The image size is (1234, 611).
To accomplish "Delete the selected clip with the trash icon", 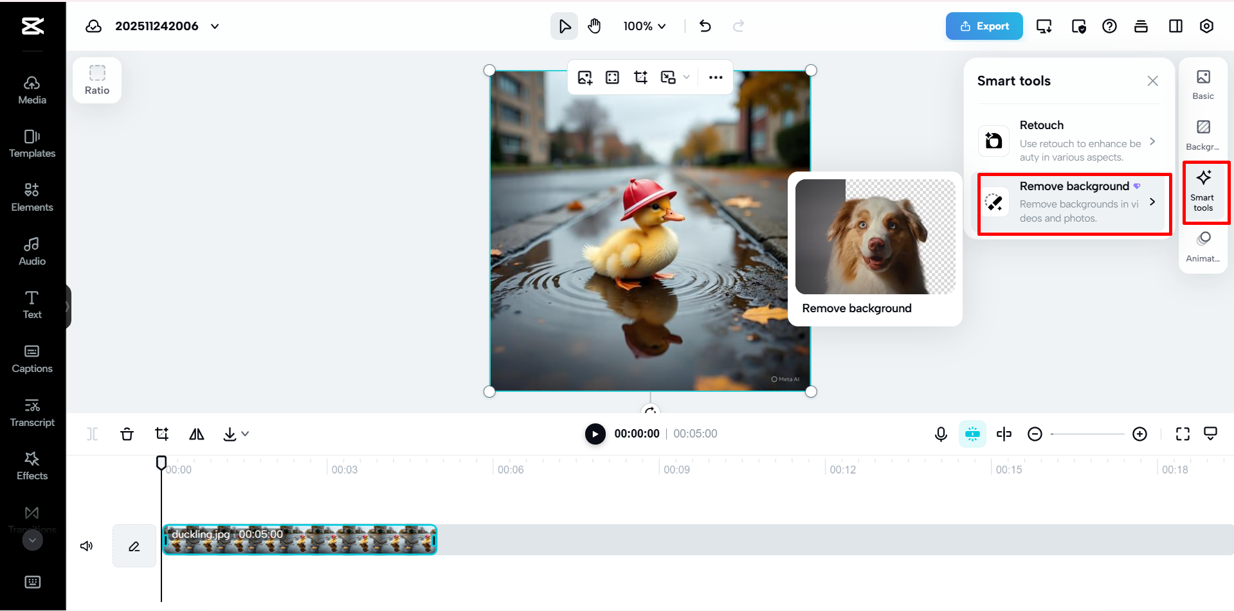I will [127, 434].
